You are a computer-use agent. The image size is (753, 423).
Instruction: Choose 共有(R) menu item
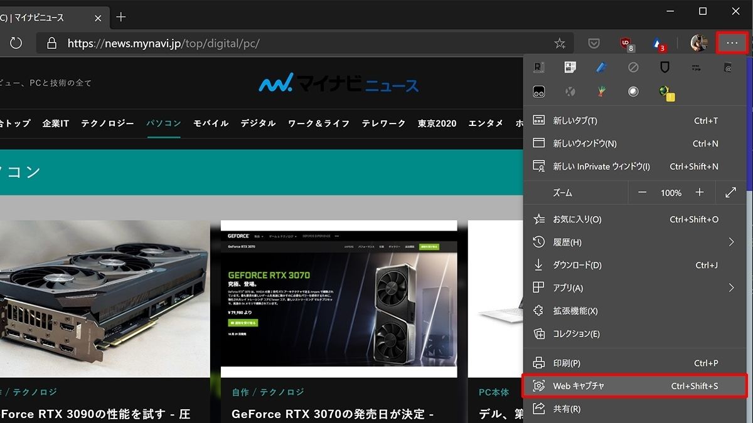(636, 409)
